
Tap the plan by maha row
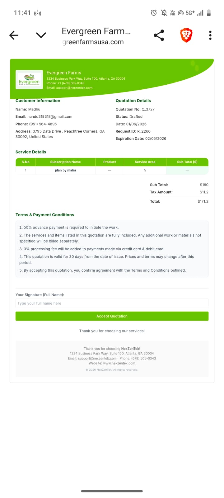65,170
